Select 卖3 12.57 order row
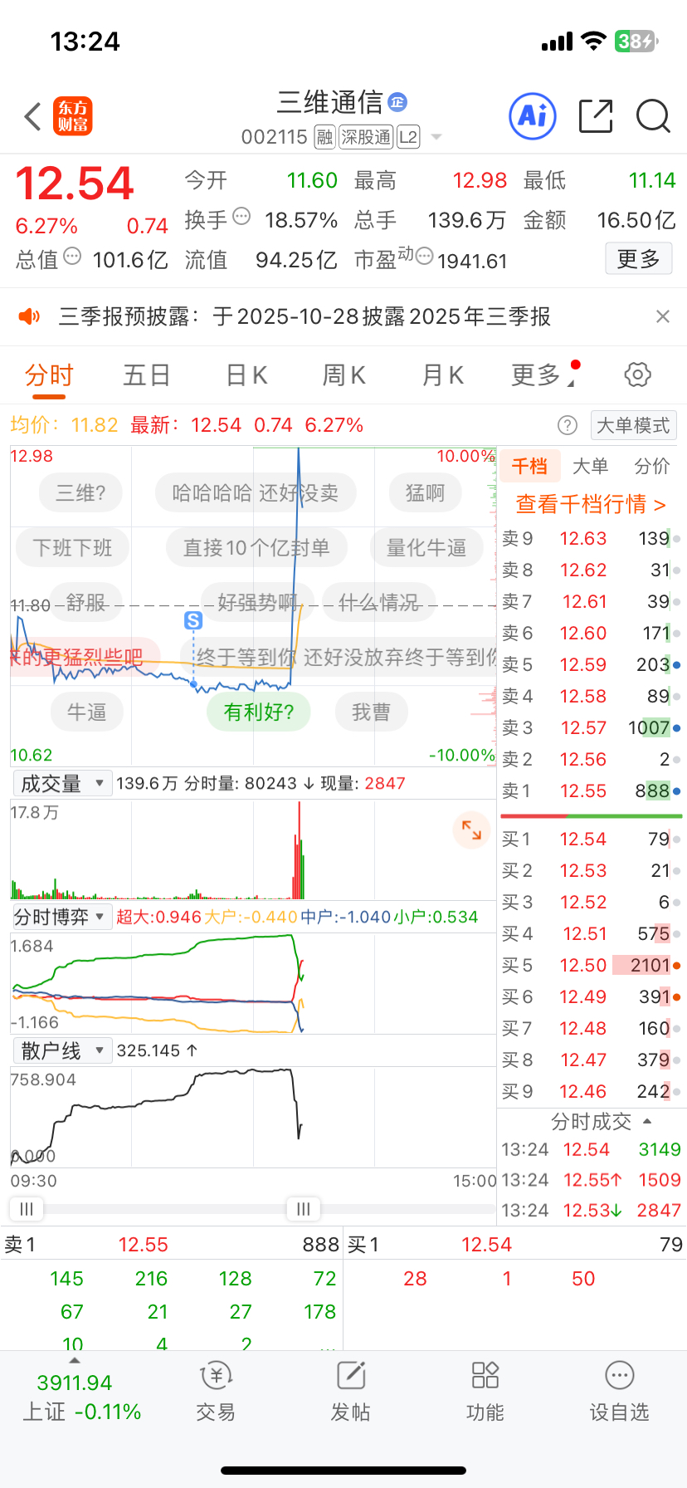Viewport: 687px width, 1488px height. pyautogui.click(x=591, y=728)
